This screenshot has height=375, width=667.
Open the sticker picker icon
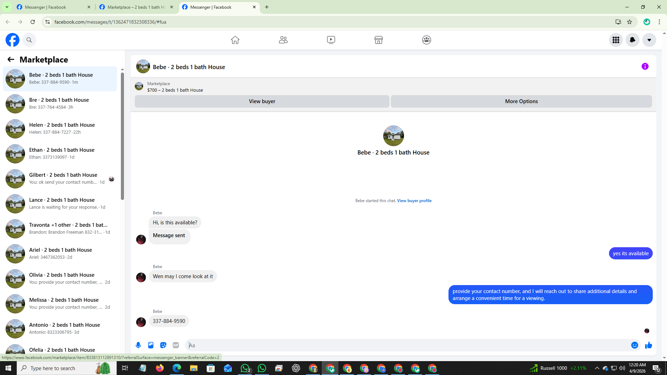point(163,345)
